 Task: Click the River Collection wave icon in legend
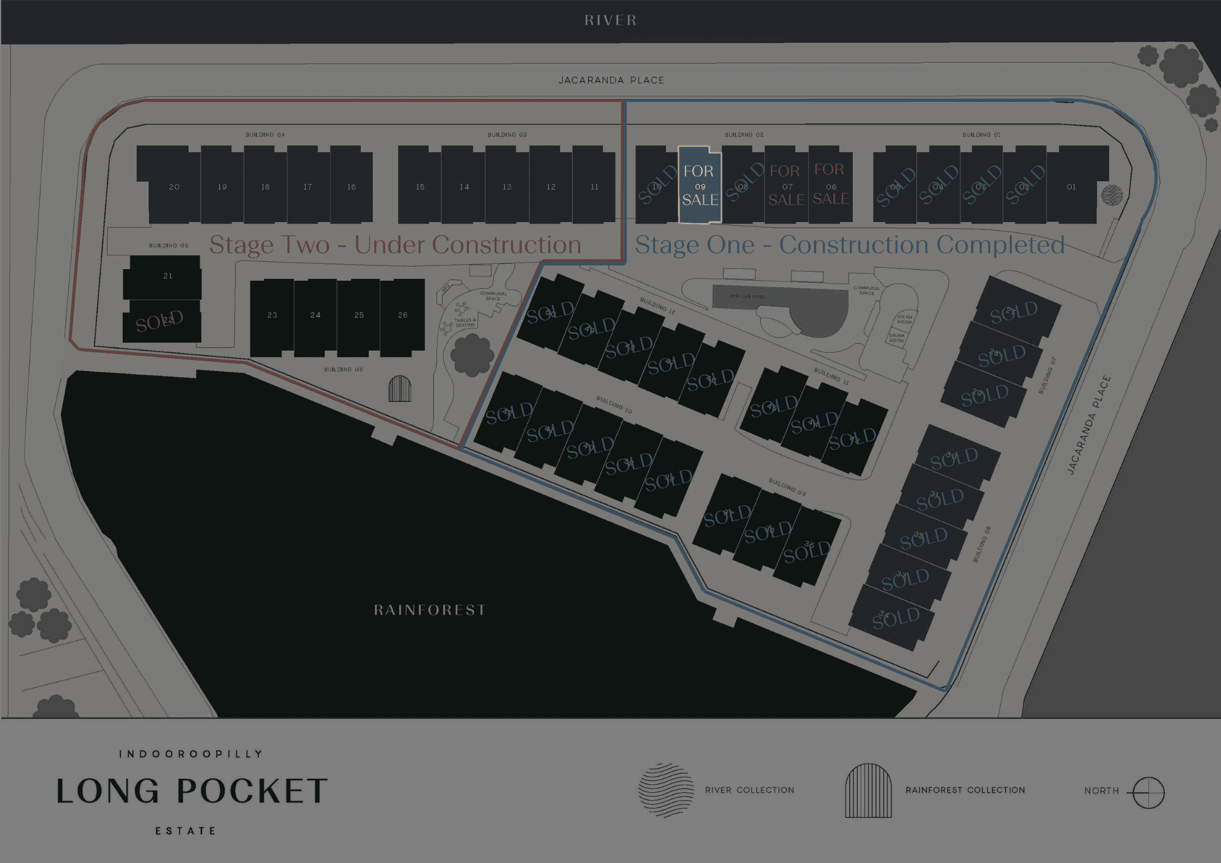pyautogui.click(x=666, y=790)
